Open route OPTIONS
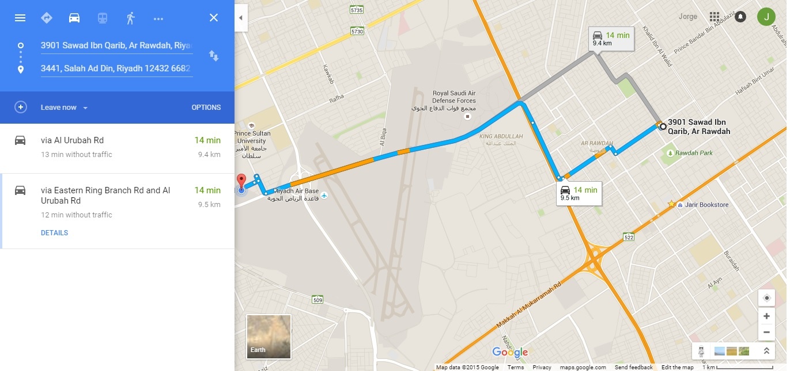This screenshot has width=790, height=371. tap(206, 108)
